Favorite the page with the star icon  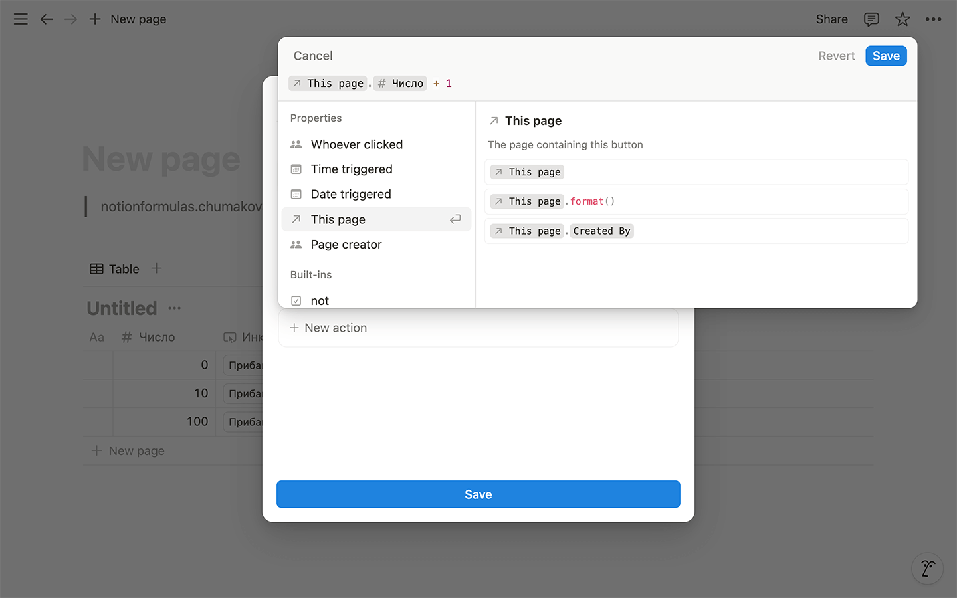point(903,19)
